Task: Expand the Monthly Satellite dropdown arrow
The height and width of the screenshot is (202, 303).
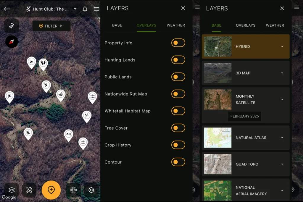Action: (x=282, y=99)
